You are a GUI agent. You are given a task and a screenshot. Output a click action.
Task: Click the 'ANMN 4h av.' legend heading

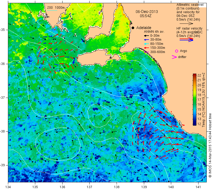coord(154,32)
